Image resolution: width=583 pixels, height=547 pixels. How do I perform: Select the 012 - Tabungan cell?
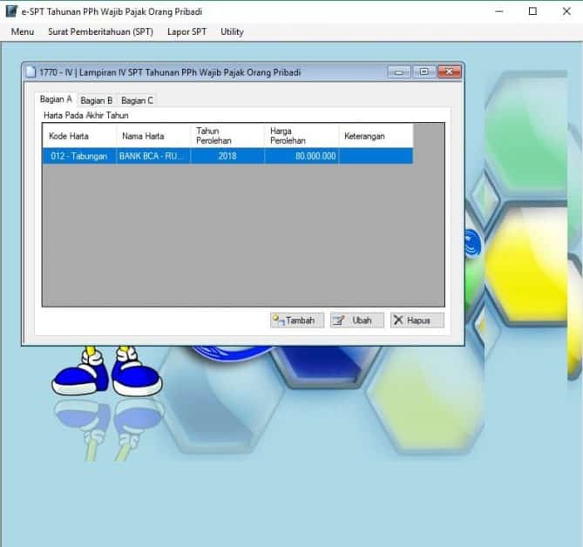(x=79, y=156)
